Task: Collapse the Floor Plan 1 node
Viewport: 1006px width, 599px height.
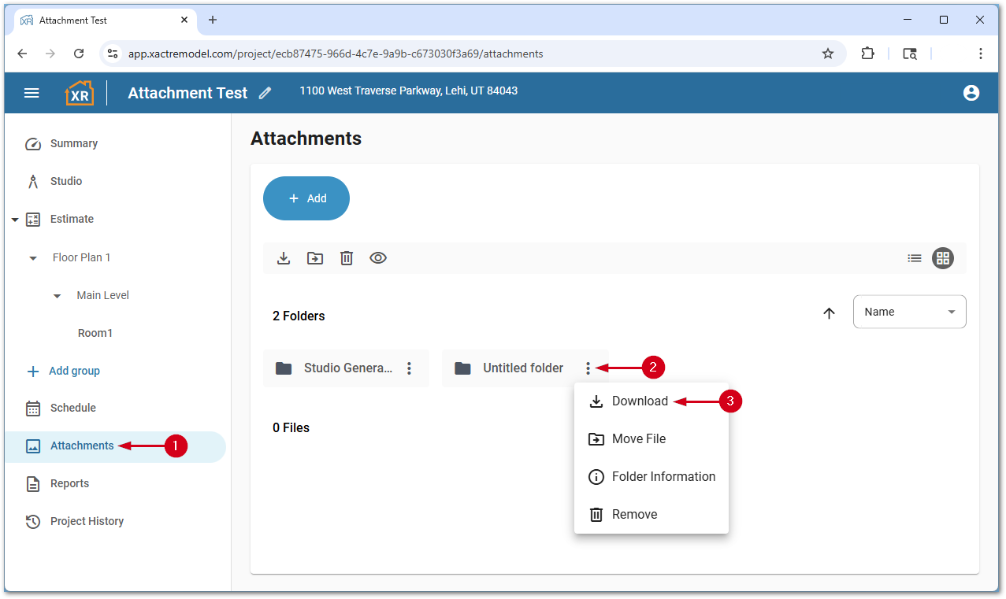Action: pos(33,258)
